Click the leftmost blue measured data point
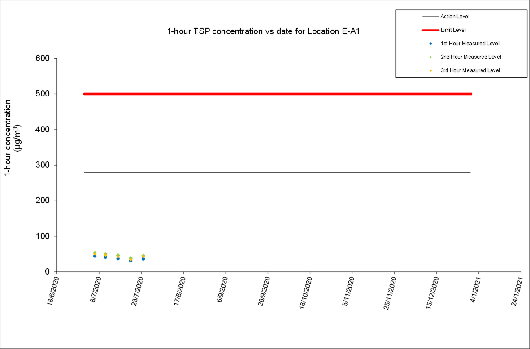The width and height of the screenshot is (530, 349). [x=95, y=256]
